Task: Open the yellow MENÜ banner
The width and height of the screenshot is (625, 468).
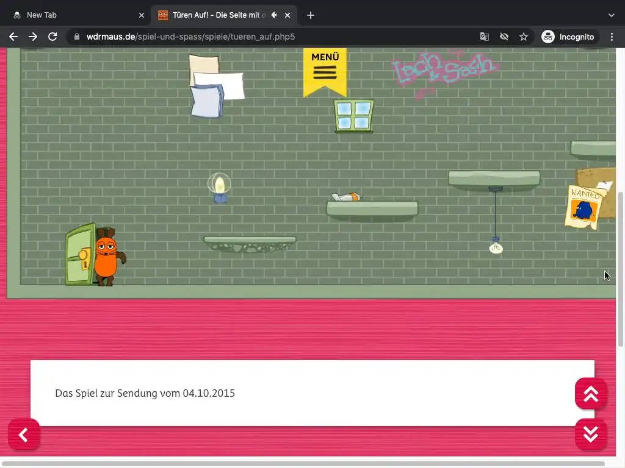Action: (x=325, y=72)
